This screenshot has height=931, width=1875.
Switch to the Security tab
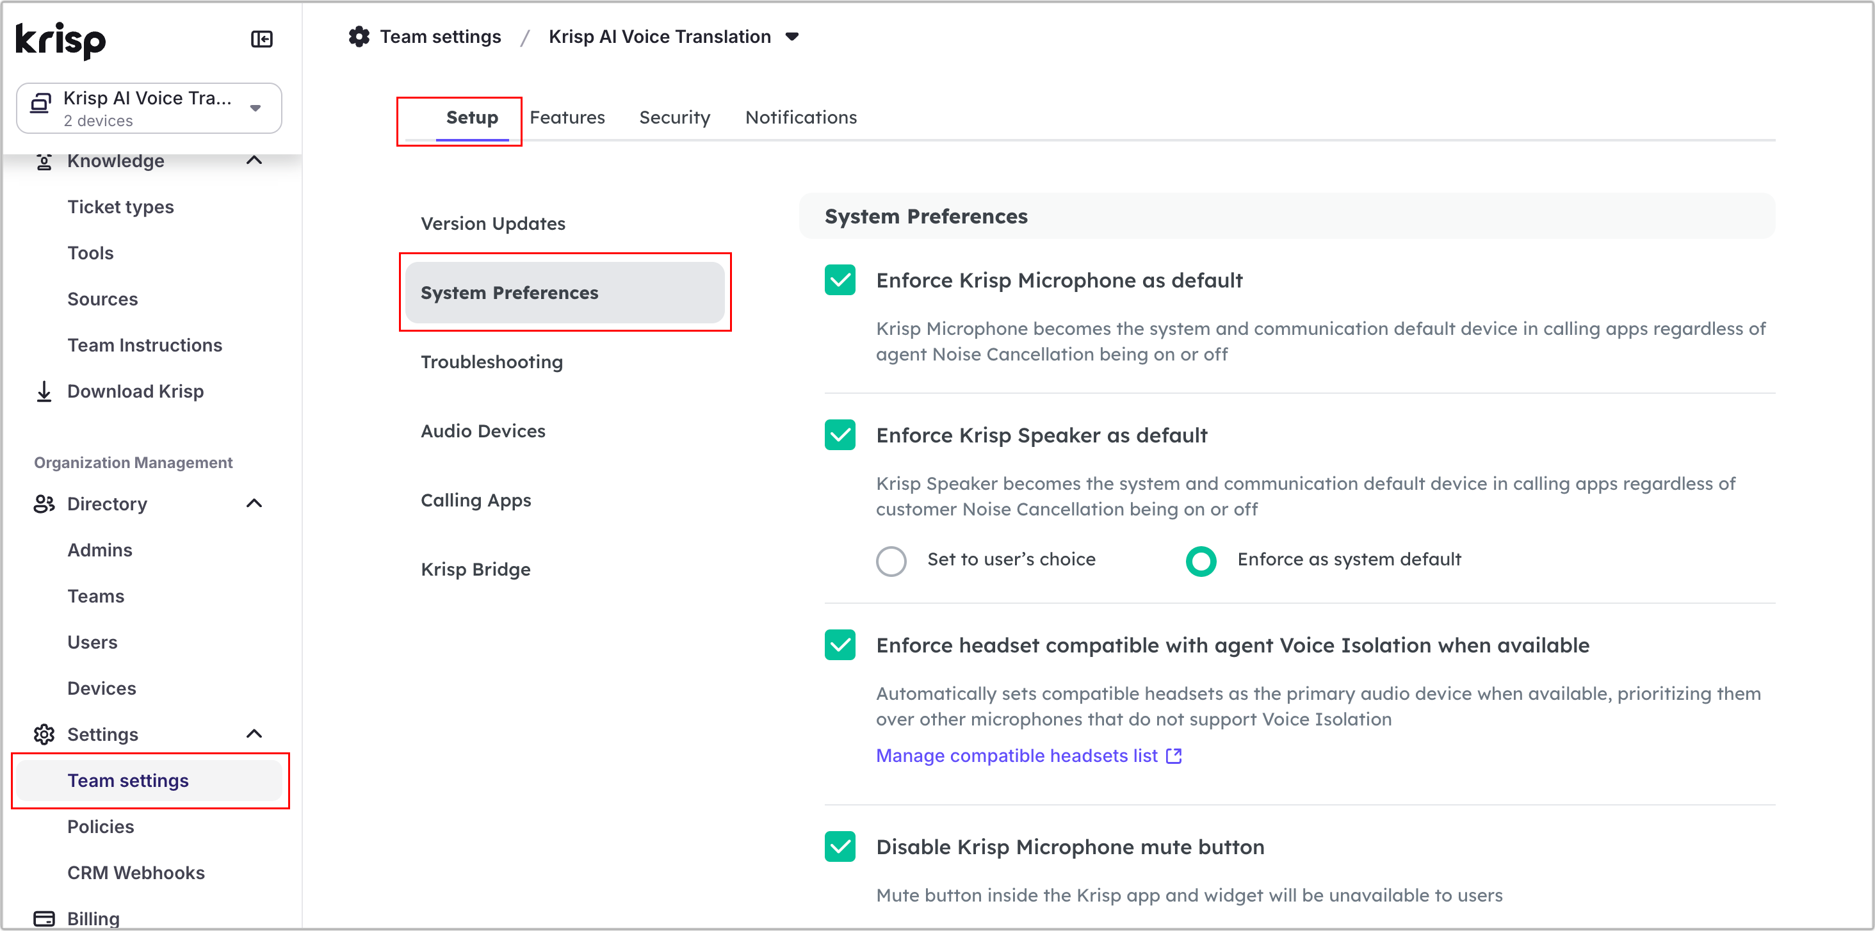(674, 117)
